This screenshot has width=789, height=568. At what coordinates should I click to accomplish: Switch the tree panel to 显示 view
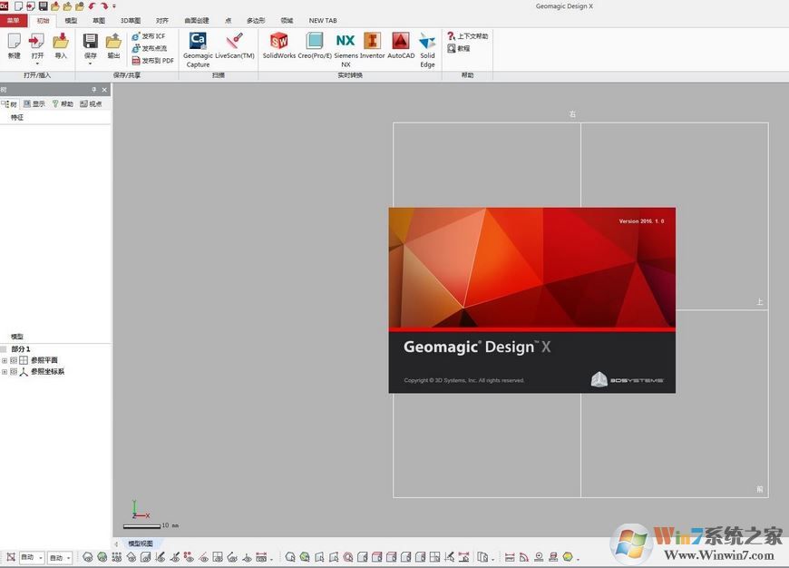34,103
